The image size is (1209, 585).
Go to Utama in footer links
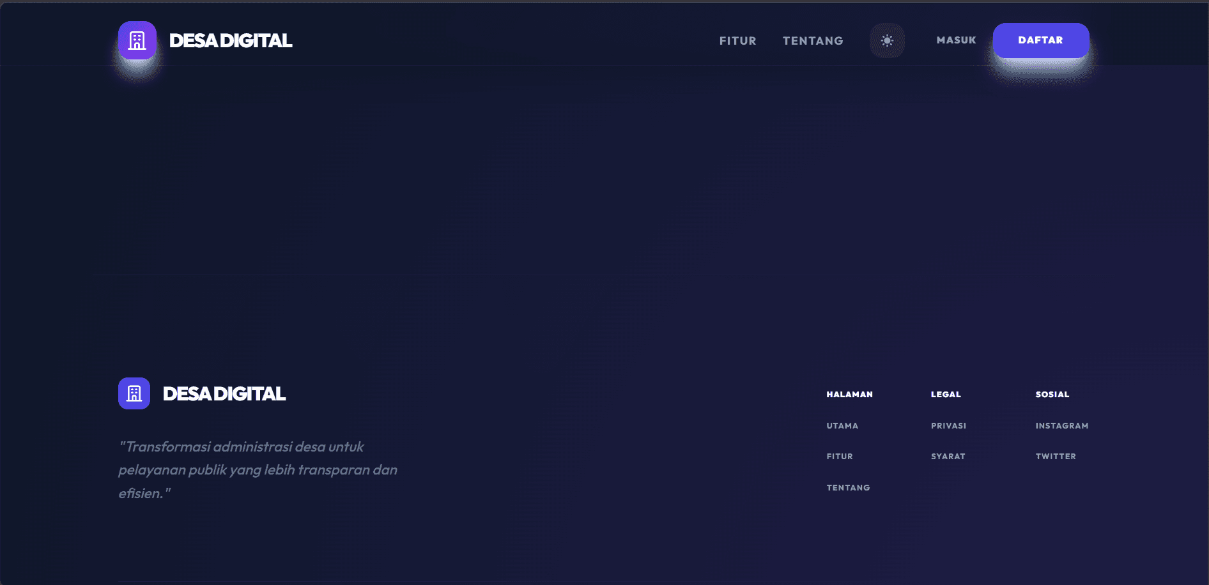point(842,426)
